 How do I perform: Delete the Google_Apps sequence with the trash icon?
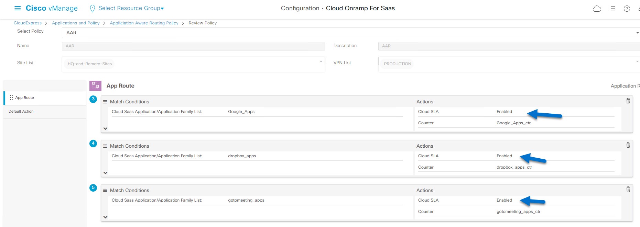628,101
